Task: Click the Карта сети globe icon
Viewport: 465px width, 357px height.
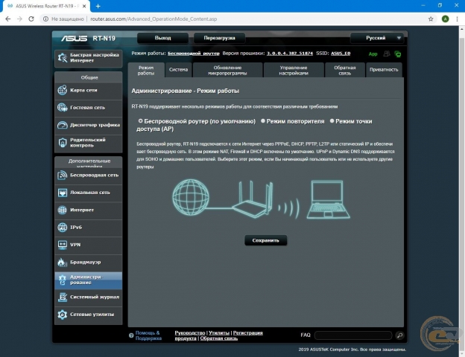Action: (63, 90)
